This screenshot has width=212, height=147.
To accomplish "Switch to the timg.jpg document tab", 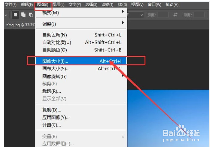I will 21,25.
